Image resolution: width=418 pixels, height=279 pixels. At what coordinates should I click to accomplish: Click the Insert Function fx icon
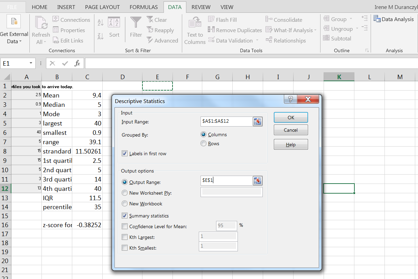[77, 63]
